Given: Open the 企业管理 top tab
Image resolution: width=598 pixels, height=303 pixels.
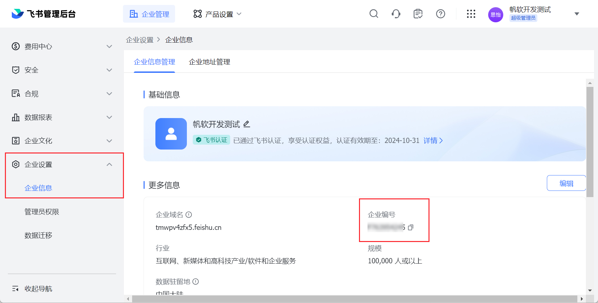Looking at the screenshot, I should click(149, 14).
